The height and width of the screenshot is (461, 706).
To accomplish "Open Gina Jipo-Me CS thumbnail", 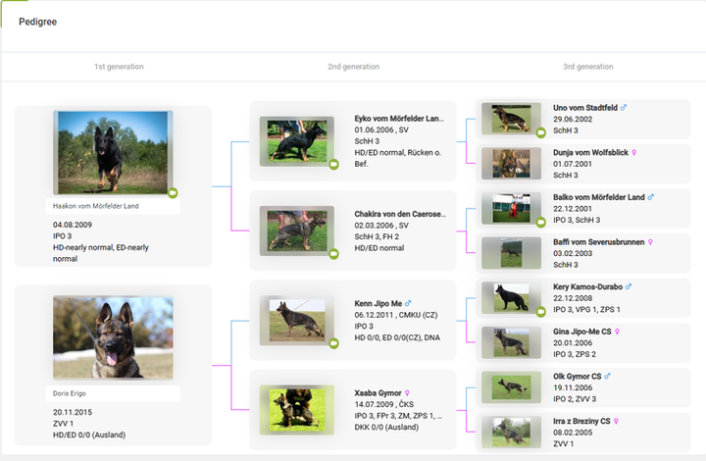I will pos(511,342).
